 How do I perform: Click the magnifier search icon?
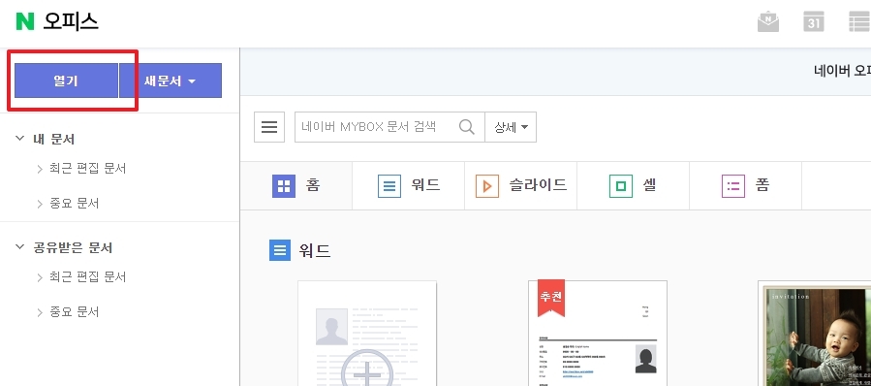467,127
